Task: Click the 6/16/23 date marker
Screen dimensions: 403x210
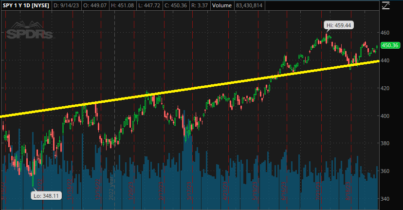Action: (x=284, y=191)
